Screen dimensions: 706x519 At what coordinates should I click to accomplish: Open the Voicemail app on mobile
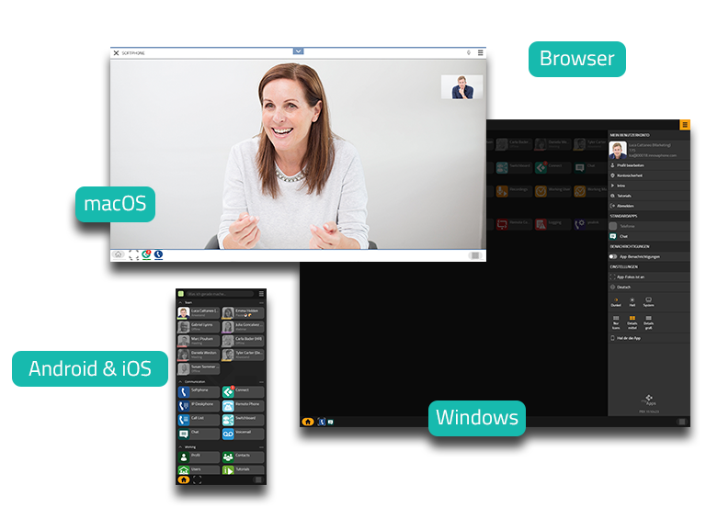pos(243,434)
